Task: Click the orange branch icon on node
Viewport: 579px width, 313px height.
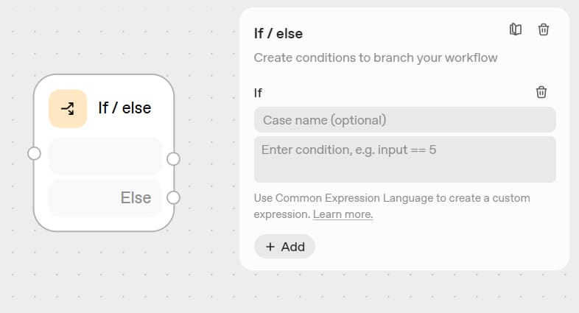Action: [68, 108]
